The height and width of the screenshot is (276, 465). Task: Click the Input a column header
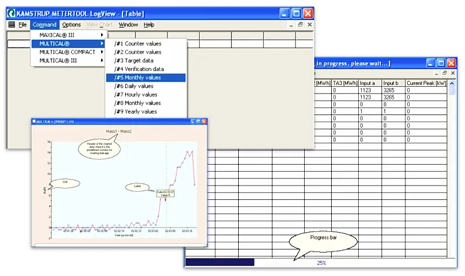coord(370,83)
